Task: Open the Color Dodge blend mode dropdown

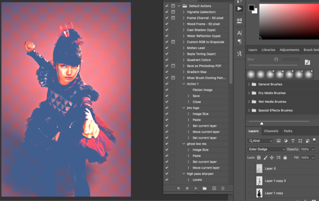Action: [266, 149]
